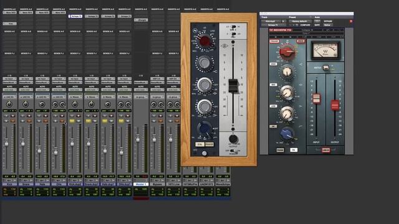Click the COMPARE button in plugin header
This screenshot has width=399, height=224.
coord(305,25)
